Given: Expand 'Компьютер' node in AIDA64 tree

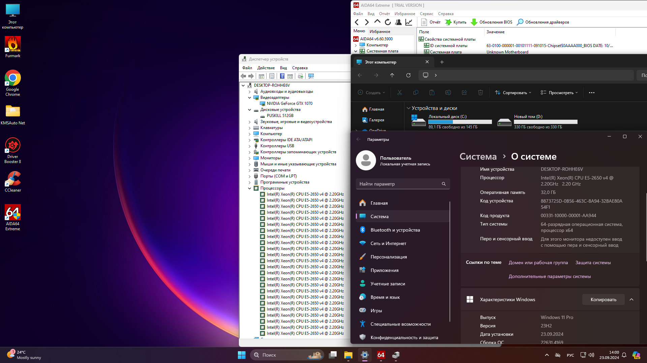Looking at the screenshot, I should pyautogui.click(x=356, y=45).
